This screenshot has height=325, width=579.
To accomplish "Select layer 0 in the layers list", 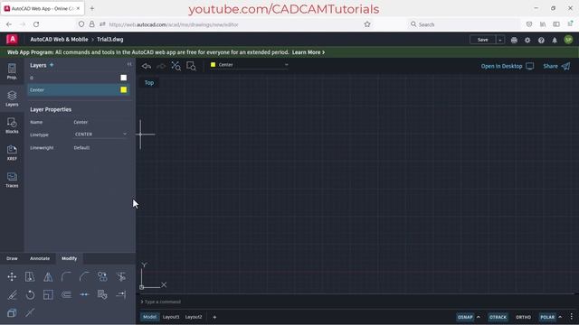I will [79, 78].
